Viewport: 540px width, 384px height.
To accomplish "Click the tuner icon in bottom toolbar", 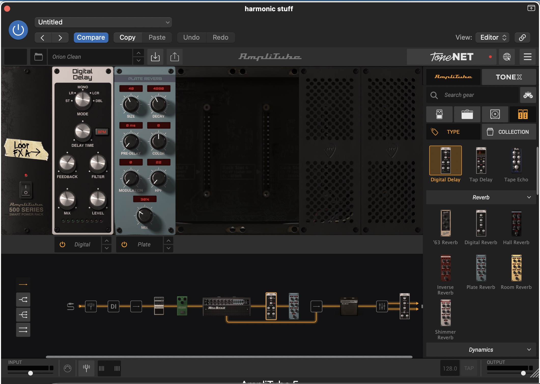I will pos(86,368).
